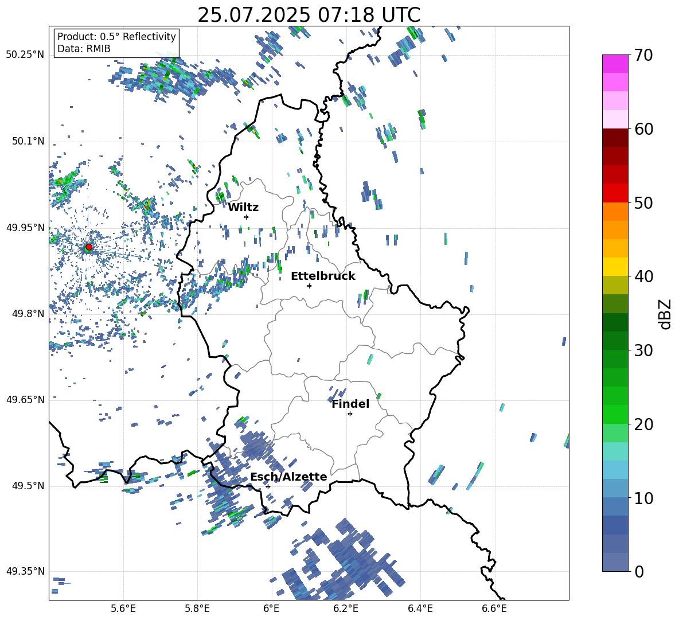The image size is (679, 620).
Task: Click the Product: 0.5° Reflectivity text
Action: [116, 37]
